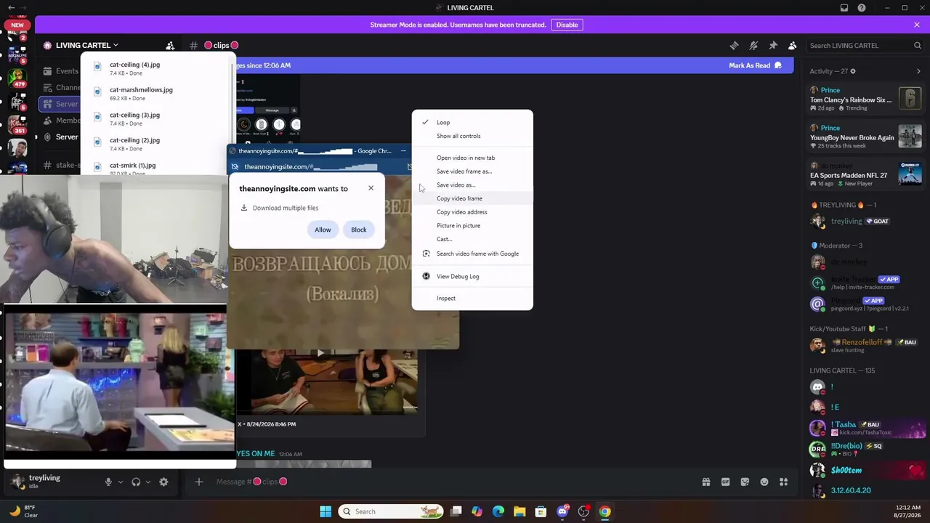The image size is (930, 523).
Task: Open downloaded cat-ceiling (4).jpg file
Action: point(157,68)
